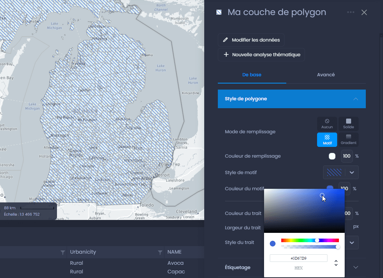
Task: Edit the fill color opacity value
Action: pos(346,156)
